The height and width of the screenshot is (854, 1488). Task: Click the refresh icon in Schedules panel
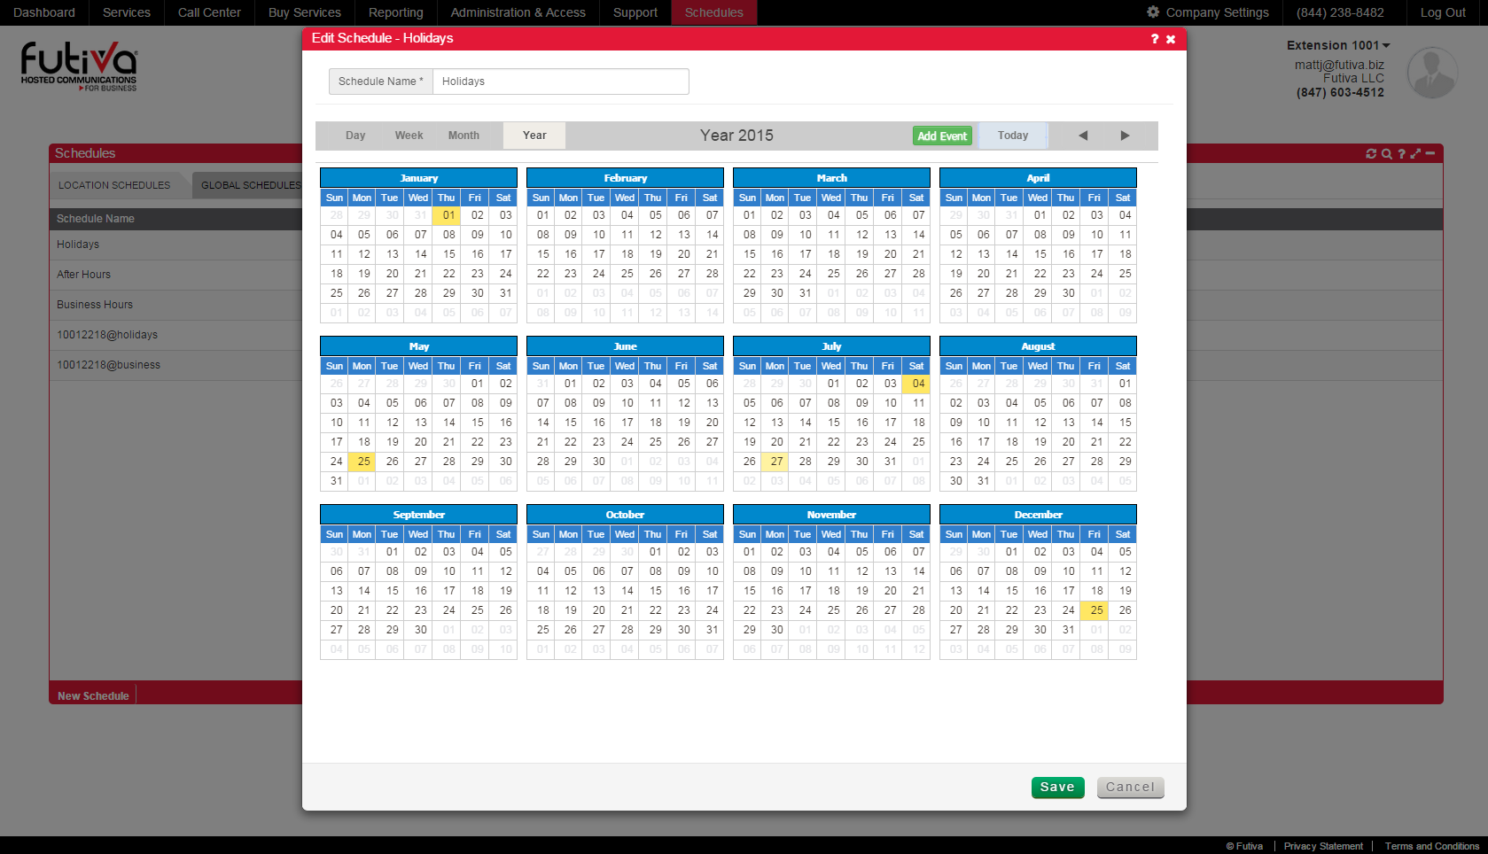(1371, 153)
